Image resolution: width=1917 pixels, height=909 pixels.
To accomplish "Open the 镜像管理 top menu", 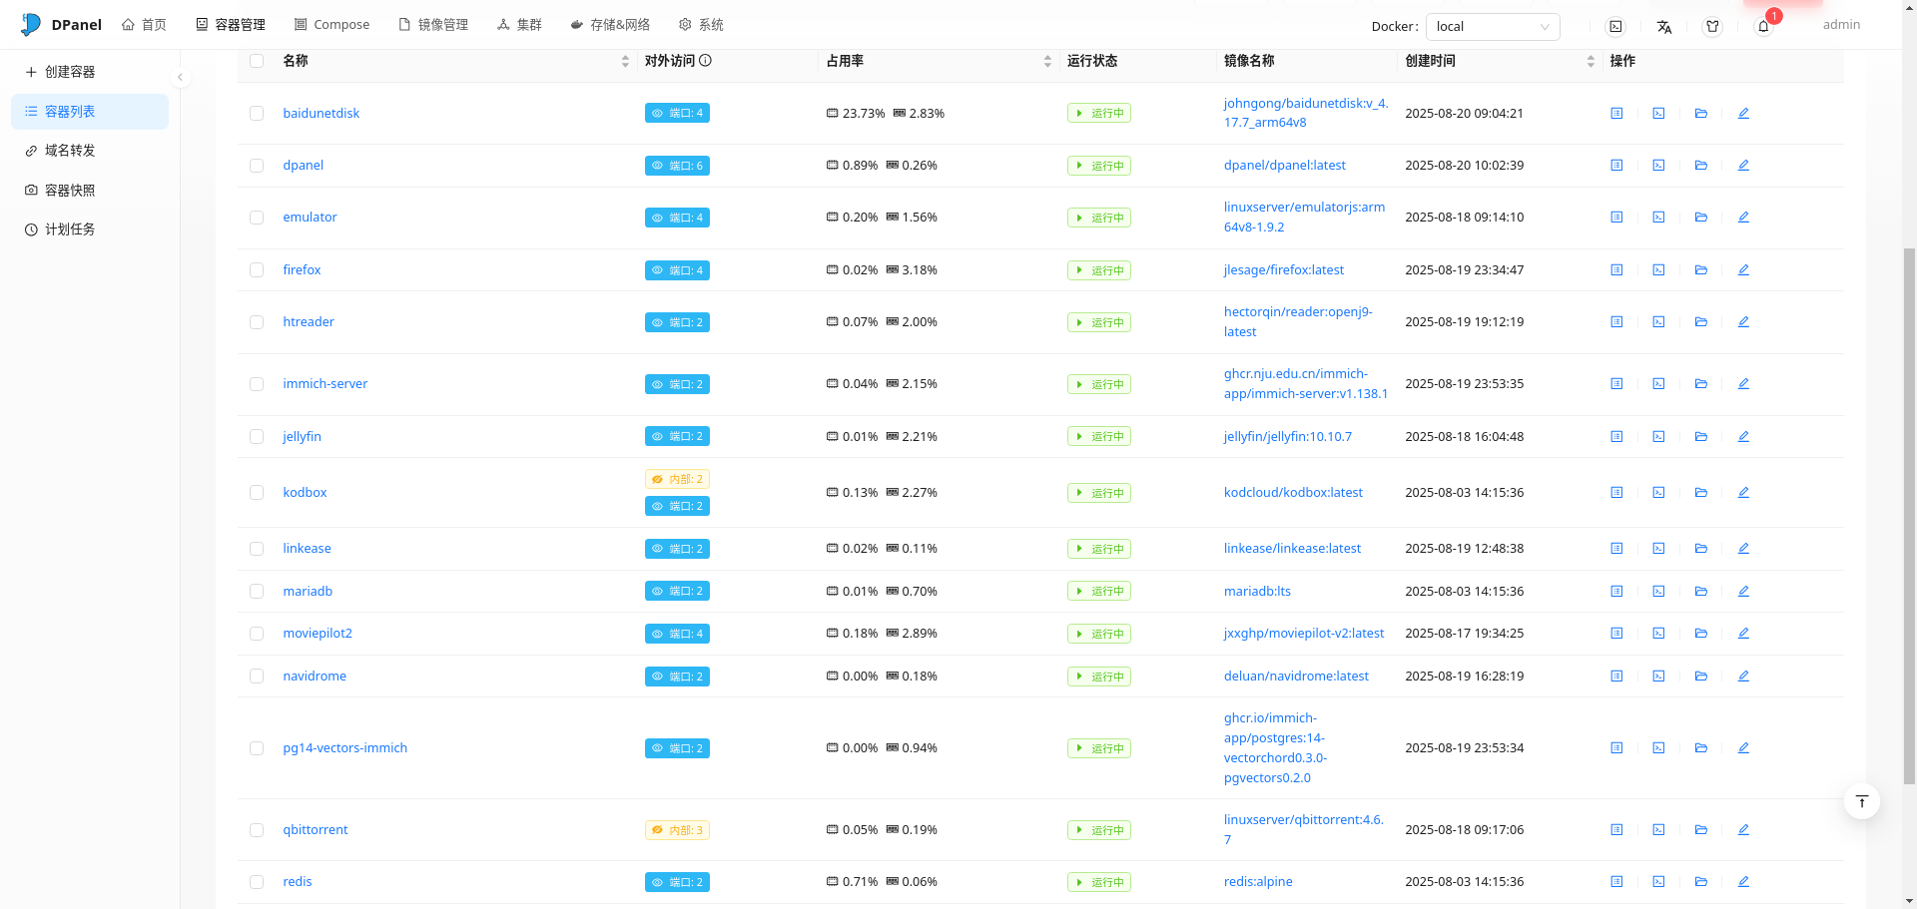I will click(433, 25).
